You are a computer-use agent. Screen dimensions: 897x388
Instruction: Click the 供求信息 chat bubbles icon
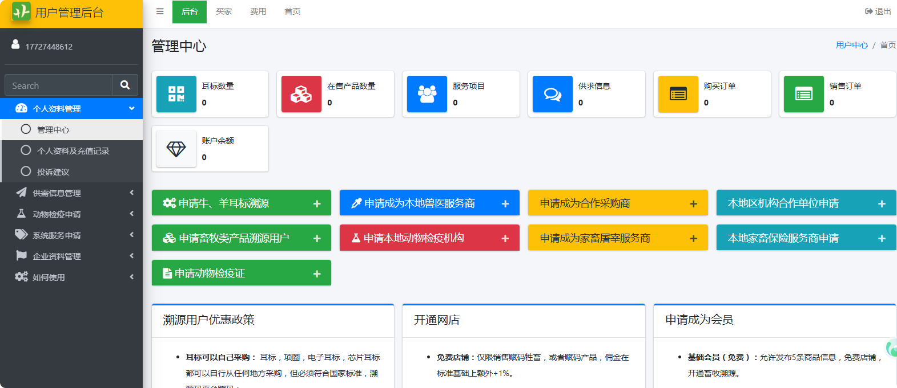pos(553,94)
